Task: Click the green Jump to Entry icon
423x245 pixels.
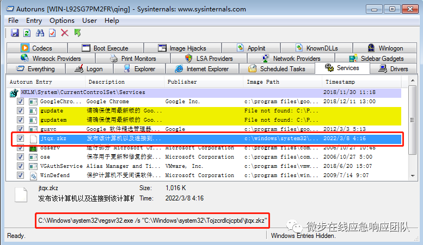Action: (77, 33)
